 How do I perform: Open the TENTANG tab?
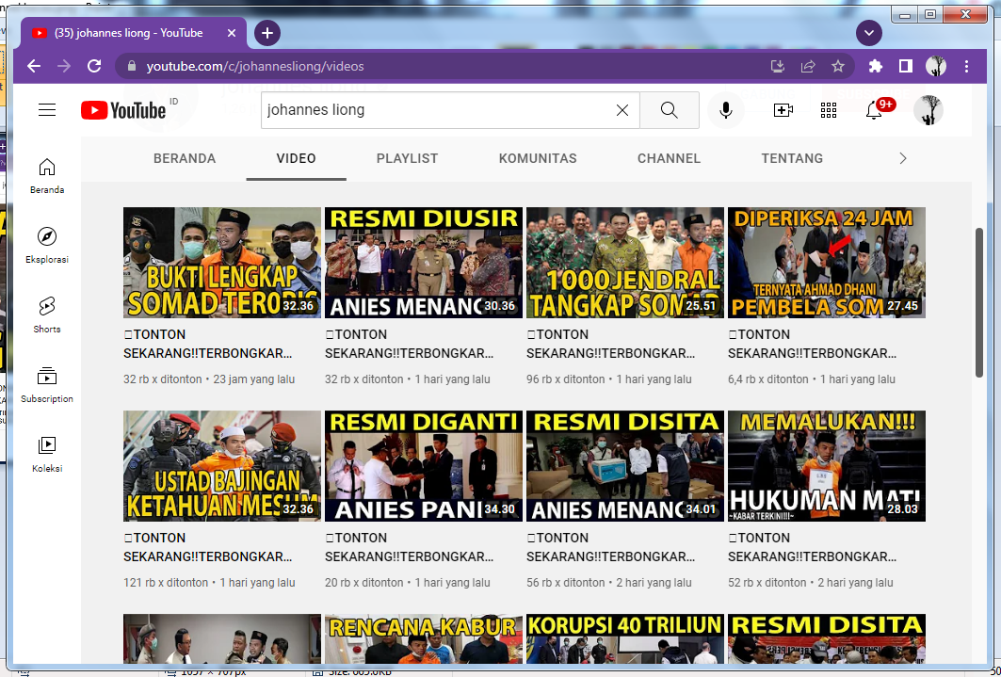tap(792, 159)
